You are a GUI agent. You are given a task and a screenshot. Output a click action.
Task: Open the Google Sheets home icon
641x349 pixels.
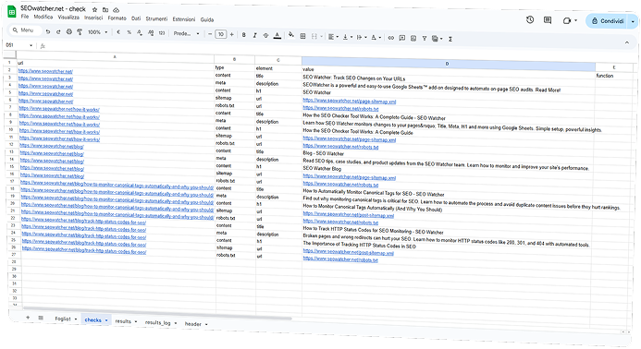[x=12, y=12]
